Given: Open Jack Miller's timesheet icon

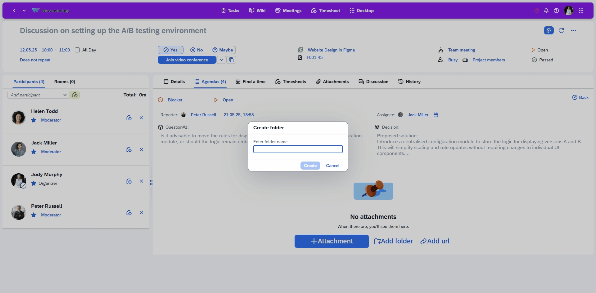Looking at the screenshot, I should tap(129, 149).
